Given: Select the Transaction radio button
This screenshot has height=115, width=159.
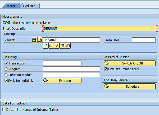Looking at the screenshot, I should [x=6, y=63].
